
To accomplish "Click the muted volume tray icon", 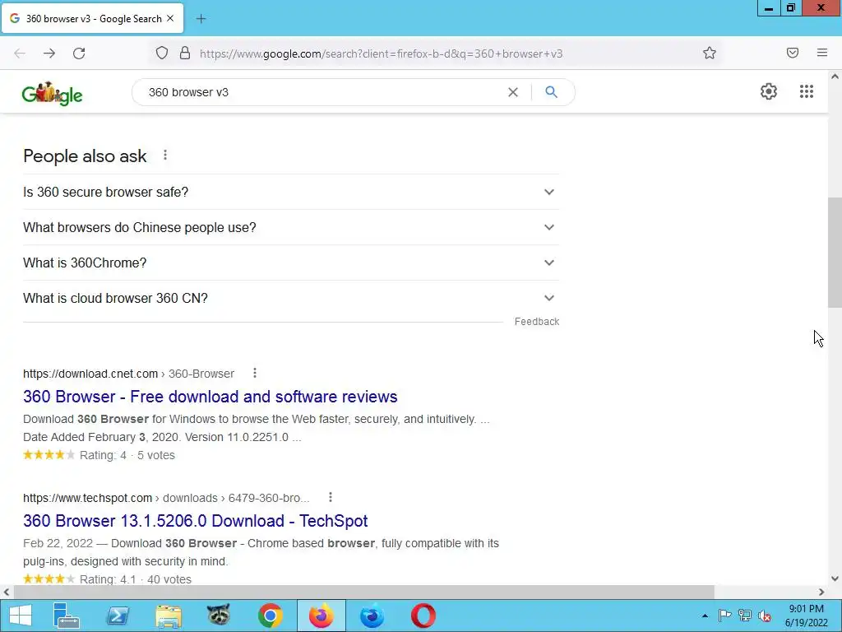I will coord(765,616).
